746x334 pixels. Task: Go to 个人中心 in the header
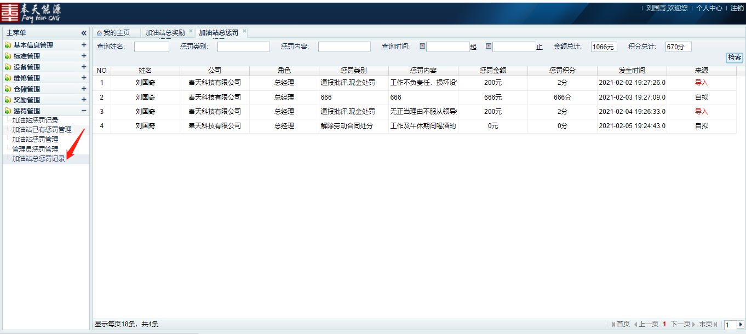[x=709, y=8]
